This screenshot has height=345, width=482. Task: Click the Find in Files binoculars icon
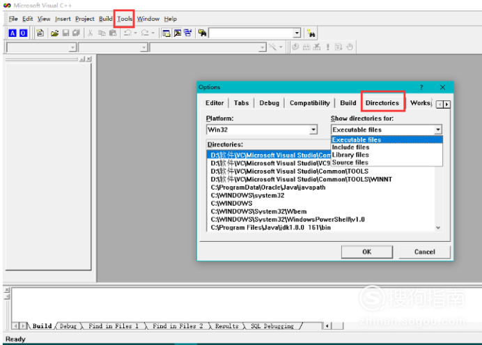[x=202, y=33]
